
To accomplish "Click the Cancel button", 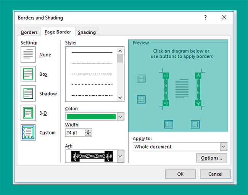I will pyautogui.click(x=215, y=174).
